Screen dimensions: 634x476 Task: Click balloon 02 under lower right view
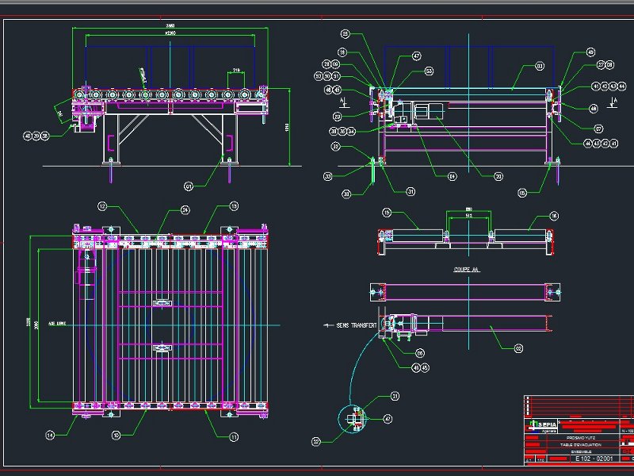pyautogui.click(x=518, y=347)
